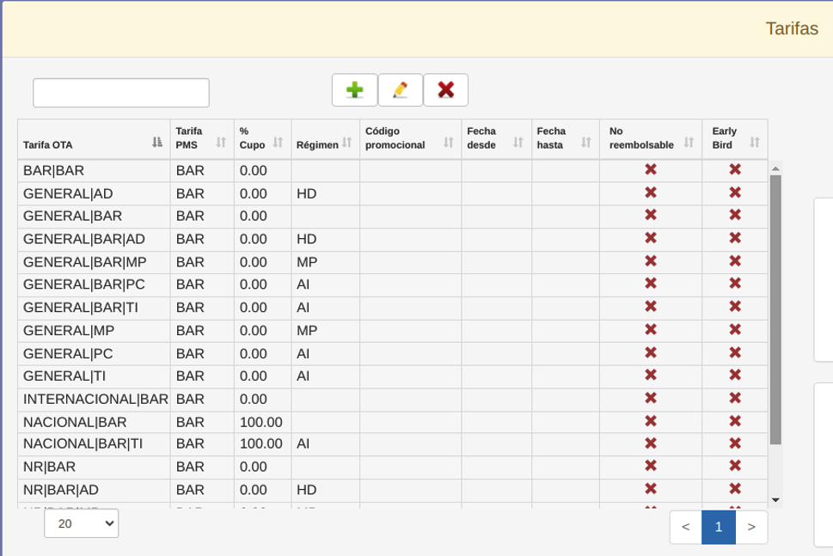Click the pencil edit tariff button

pos(401,89)
